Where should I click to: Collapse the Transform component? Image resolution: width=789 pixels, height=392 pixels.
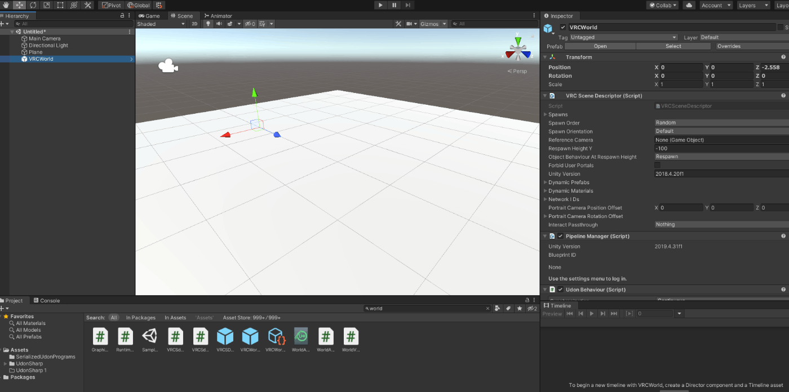point(545,57)
